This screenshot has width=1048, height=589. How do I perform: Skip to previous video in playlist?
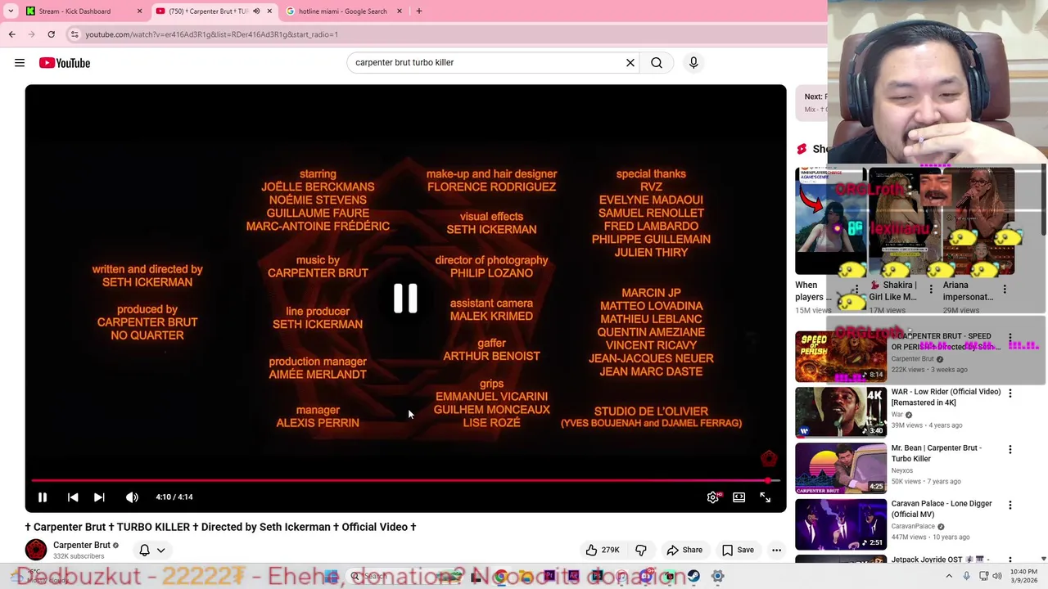click(x=73, y=497)
